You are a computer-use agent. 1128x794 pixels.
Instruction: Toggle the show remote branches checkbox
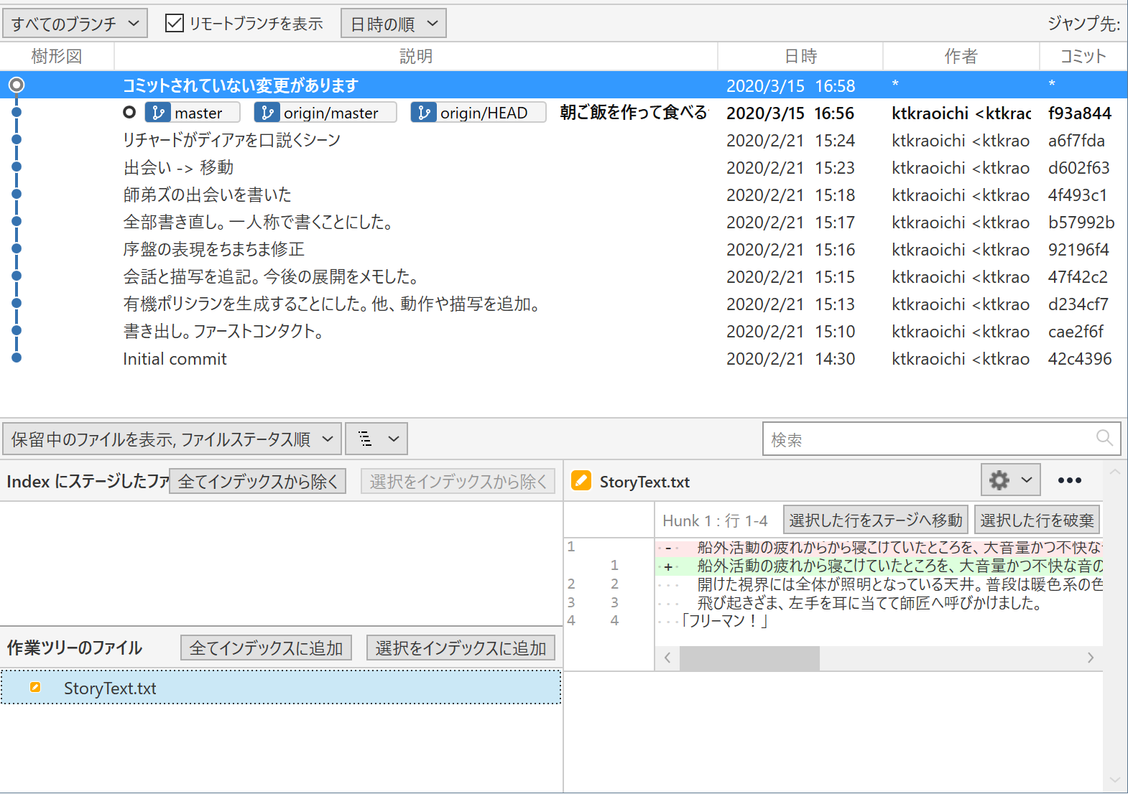(x=174, y=23)
